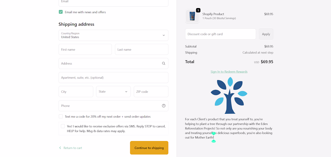Select the Discount code or gift card field
Image resolution: width=331 pixels, height=157 pixels.
220,34
